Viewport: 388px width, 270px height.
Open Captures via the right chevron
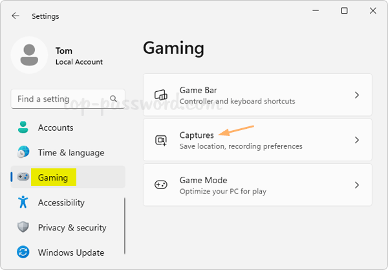click(357, 140)
